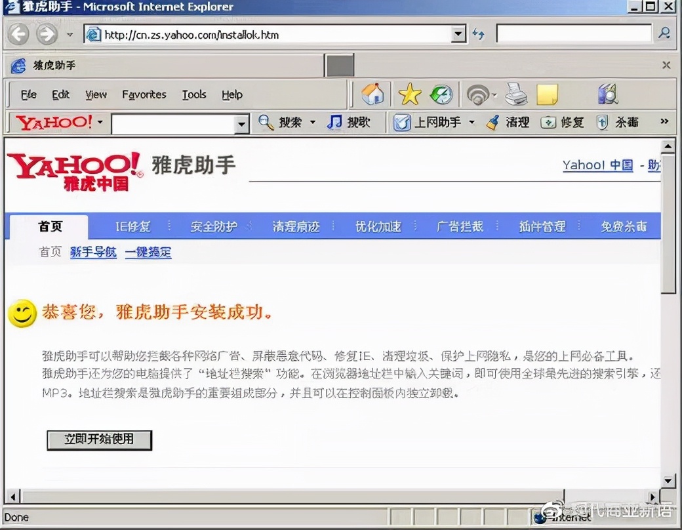Click the Back navigation arrow
Image resolution: width=682 pixels, height=530 pixels.
(x=18, y=33)
